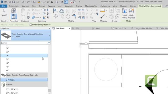The image size is (168, 94).
Task: Redo the action in quick access toolbar
Action: tap(29, 2)
